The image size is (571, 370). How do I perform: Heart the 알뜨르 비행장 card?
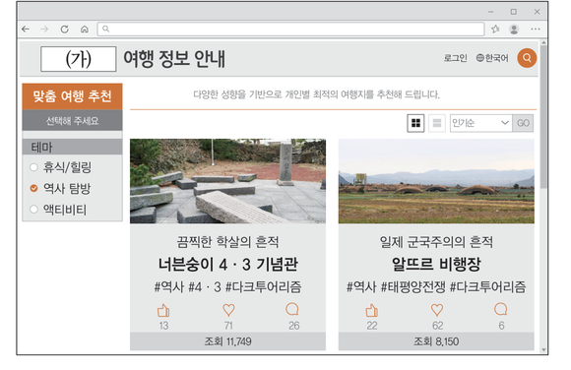(437, 310)
